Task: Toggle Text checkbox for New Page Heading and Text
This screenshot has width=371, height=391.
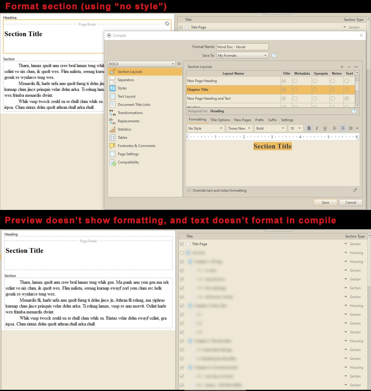Action: pos(347,98)
